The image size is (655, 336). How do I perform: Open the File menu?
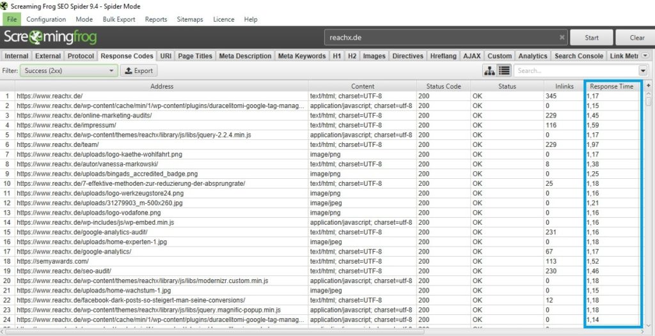tap(12, 19)
